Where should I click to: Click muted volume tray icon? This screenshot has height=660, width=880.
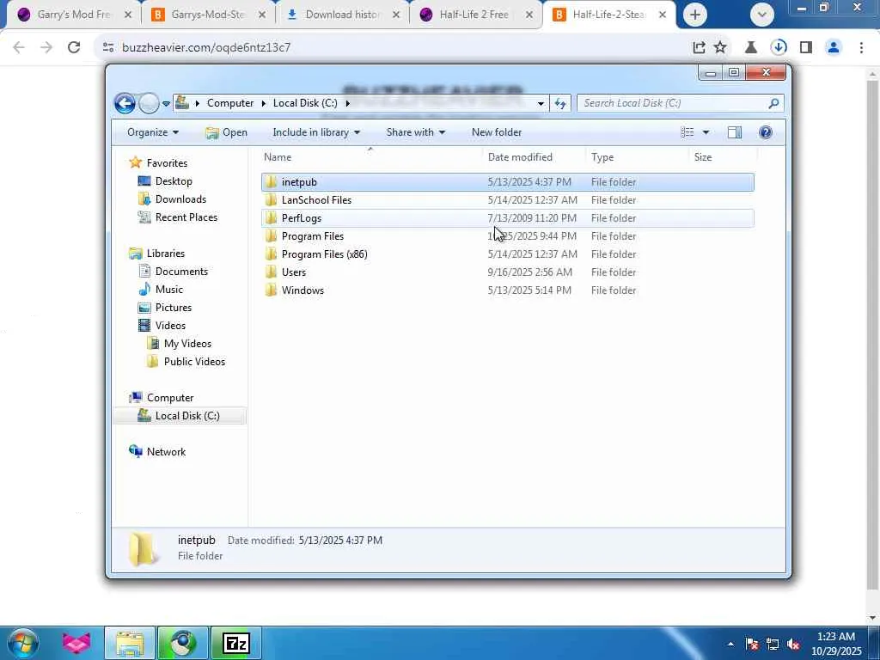pyautogui.click(x=793, y=645)
